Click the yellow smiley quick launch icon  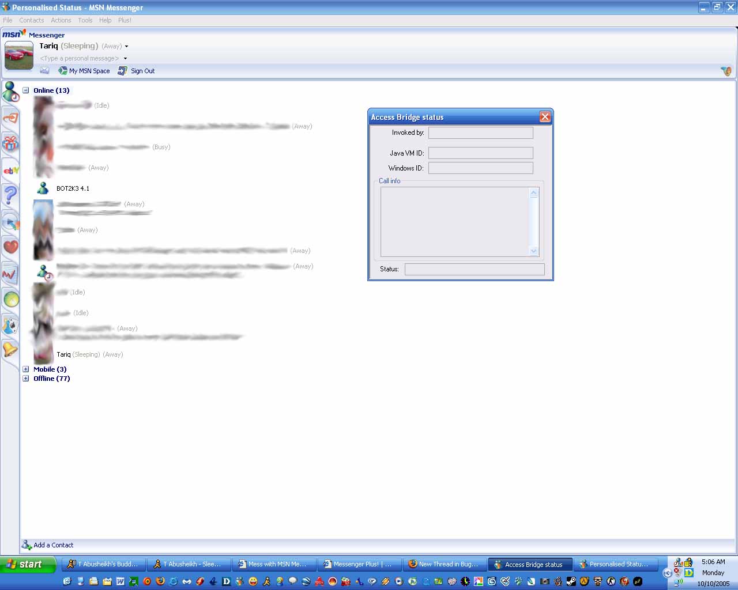pyautogui.click(x=253, y=581)
